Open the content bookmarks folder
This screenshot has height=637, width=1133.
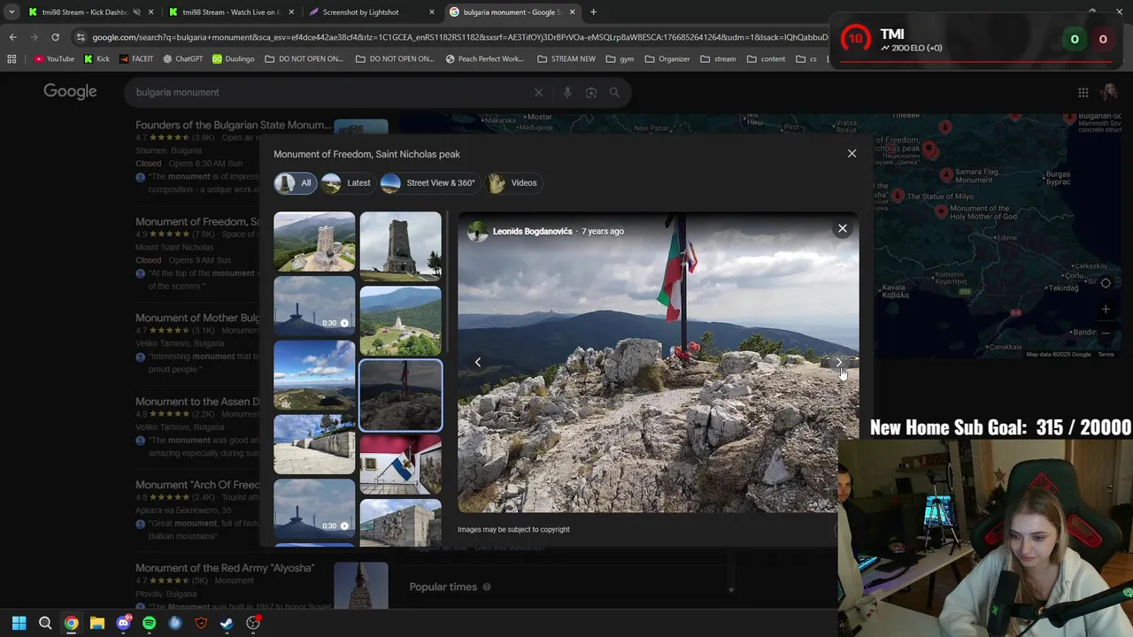767,59
